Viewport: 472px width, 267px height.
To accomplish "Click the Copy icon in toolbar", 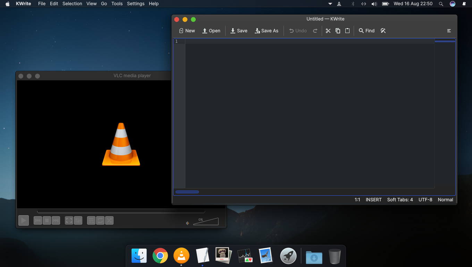I will pos(338,31).
